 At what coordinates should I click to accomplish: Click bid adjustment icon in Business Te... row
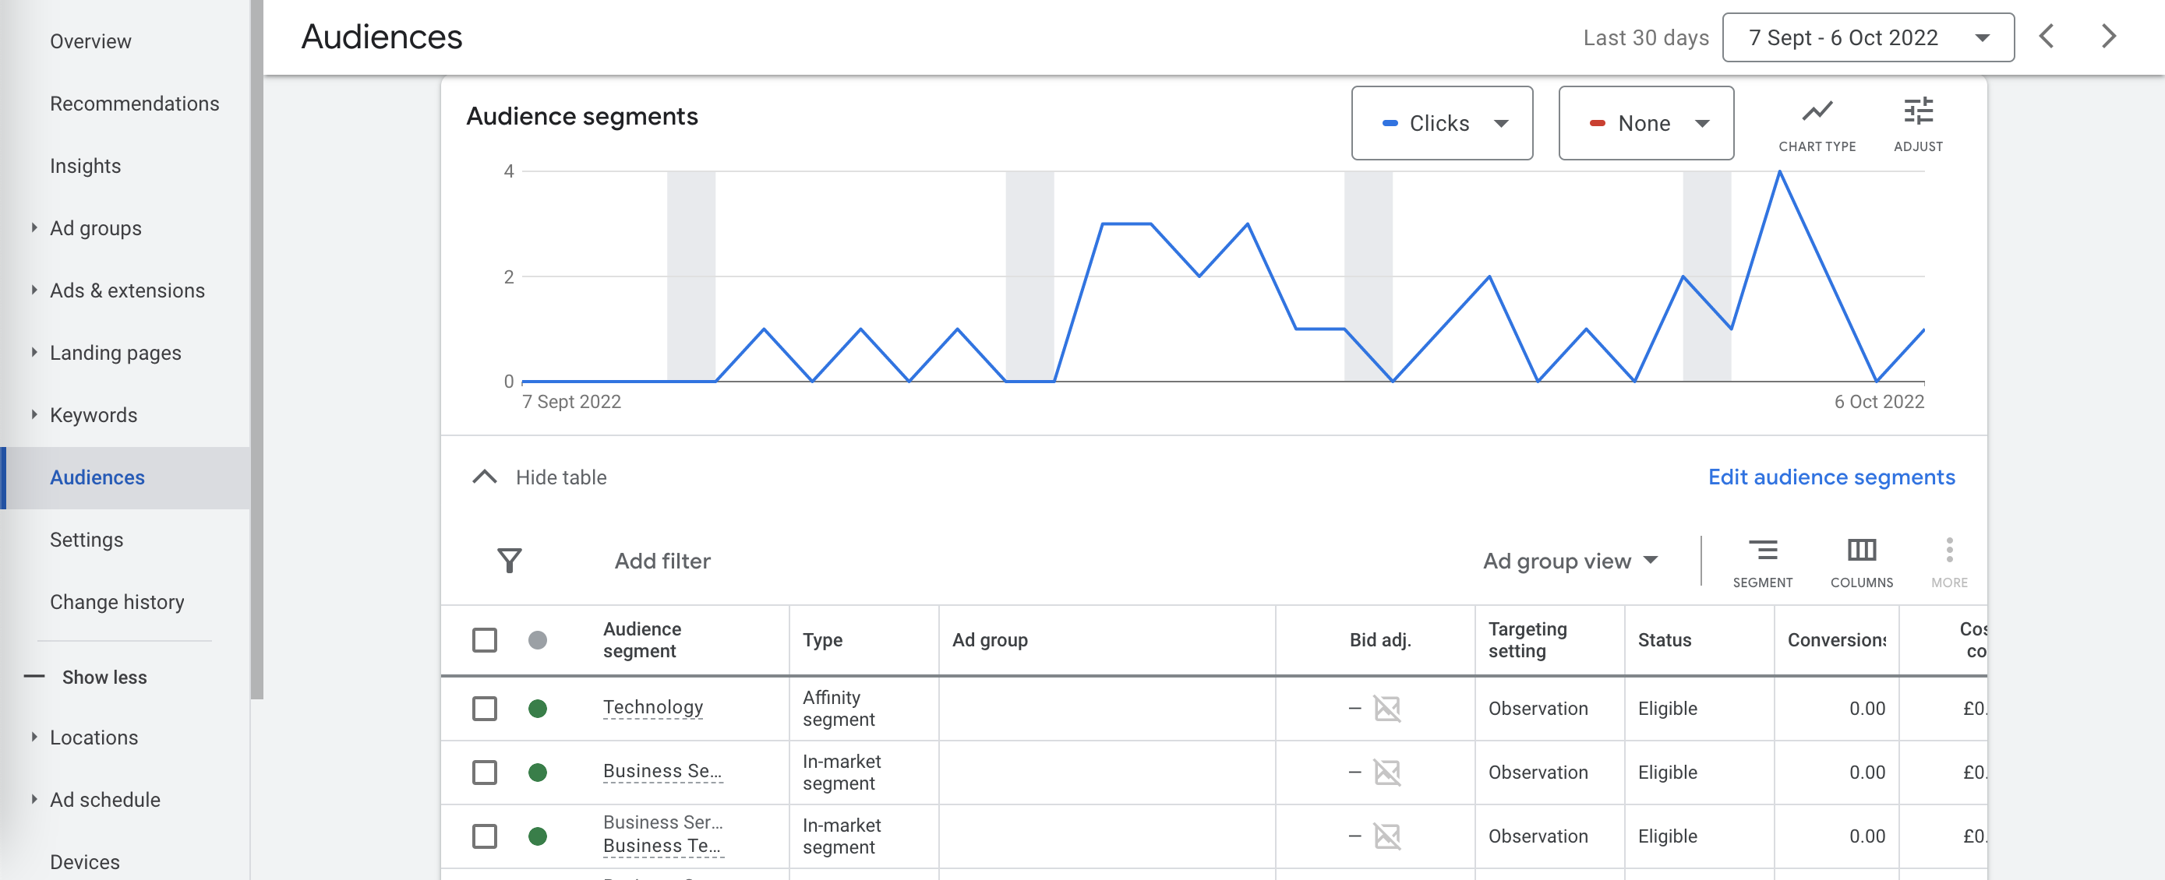[1386, 836]
